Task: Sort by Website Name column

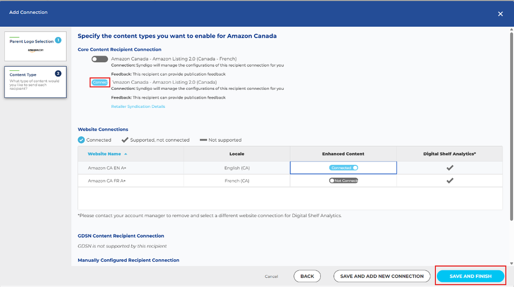Action: tap(104, 154)
